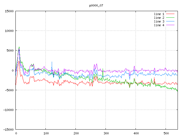This screenshot has height=137, width=183.
Task: Click the 5000 y-axis tick label
Action: (x=10, y=51)
